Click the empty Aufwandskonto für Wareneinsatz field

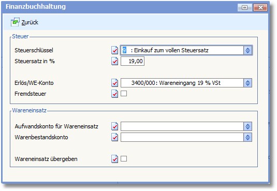[x=182, y=126]
